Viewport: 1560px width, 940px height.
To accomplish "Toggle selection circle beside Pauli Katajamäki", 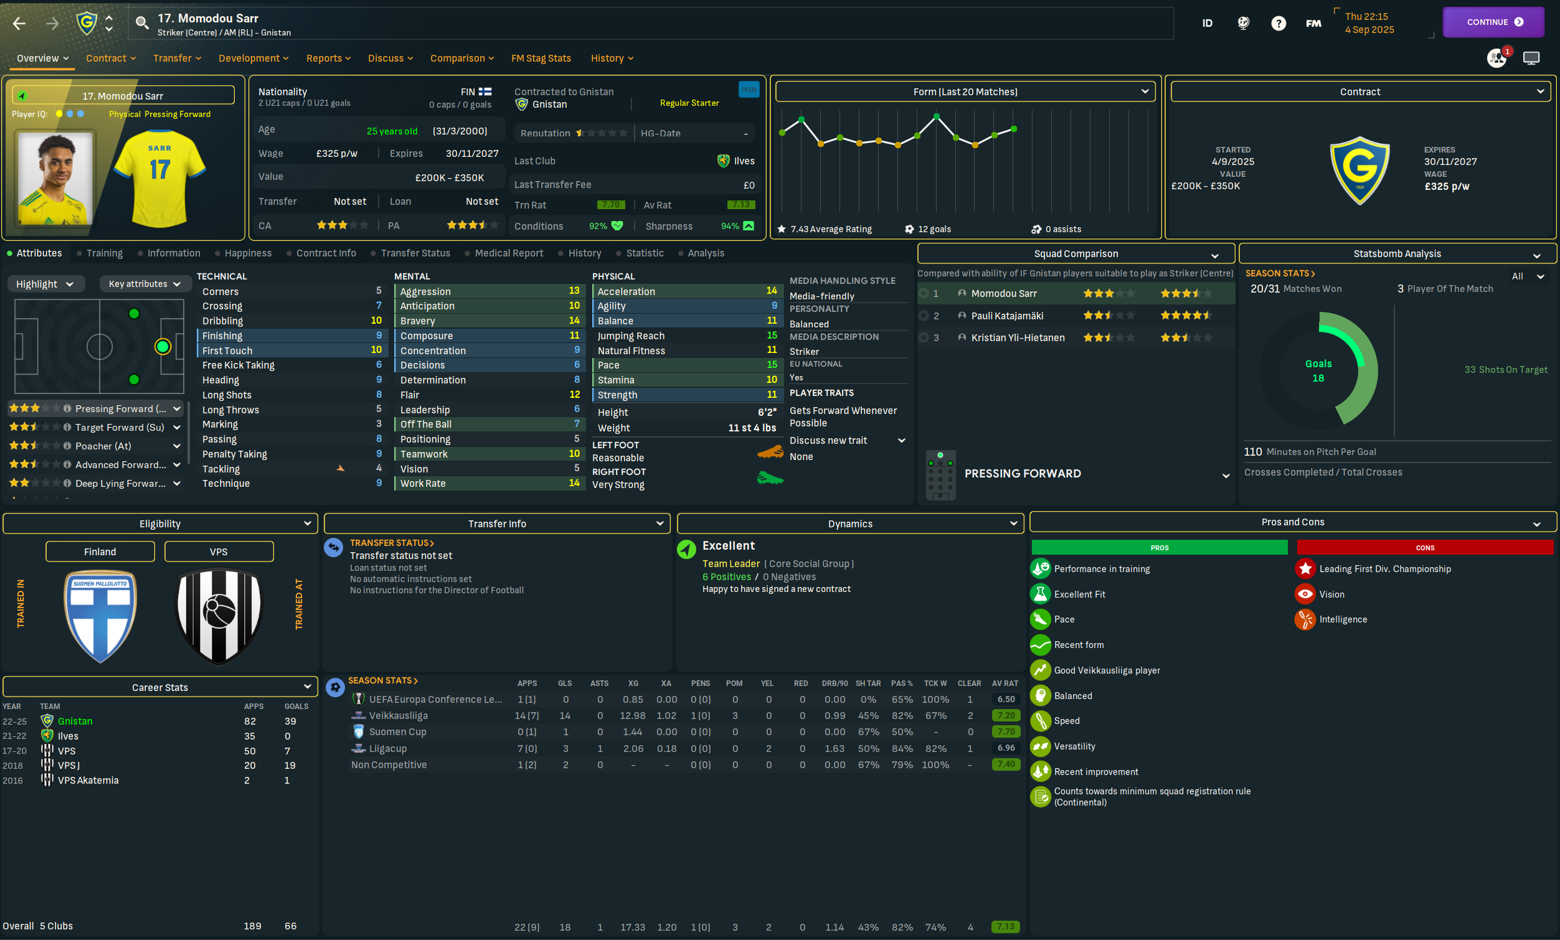I will click(x=924, y=316).
